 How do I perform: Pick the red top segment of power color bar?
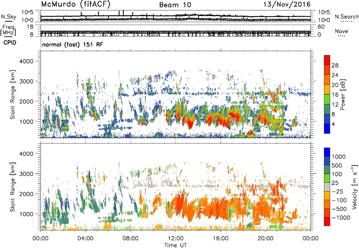[x=327, y=60]
